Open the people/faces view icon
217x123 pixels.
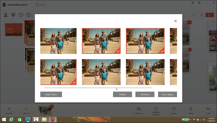click(6, 15)
